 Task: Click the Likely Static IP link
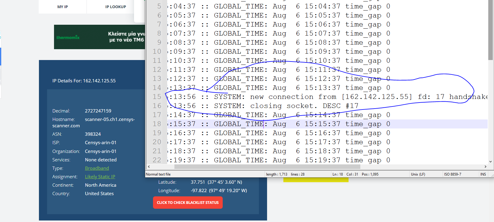[100, 176]
